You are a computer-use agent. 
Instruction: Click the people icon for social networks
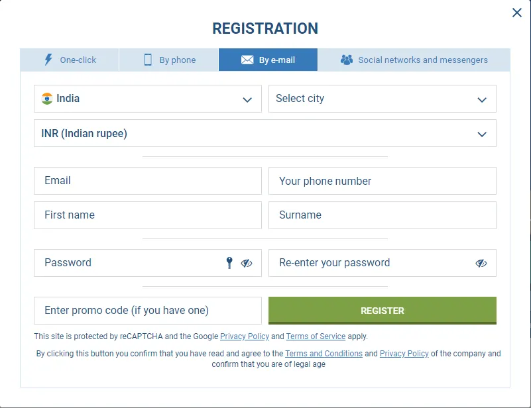(347, 60)
